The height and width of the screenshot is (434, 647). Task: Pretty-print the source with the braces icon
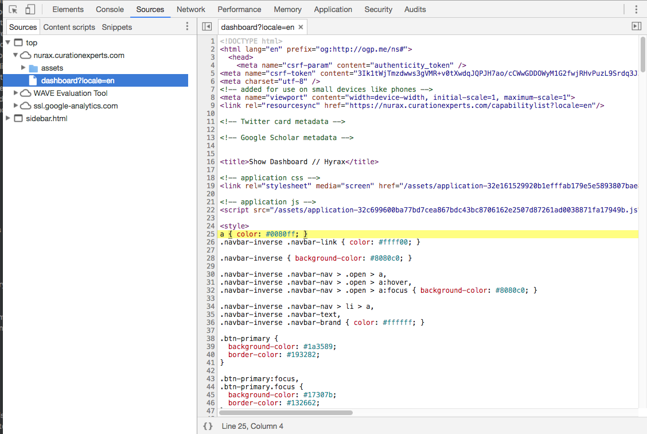point(208,426)
